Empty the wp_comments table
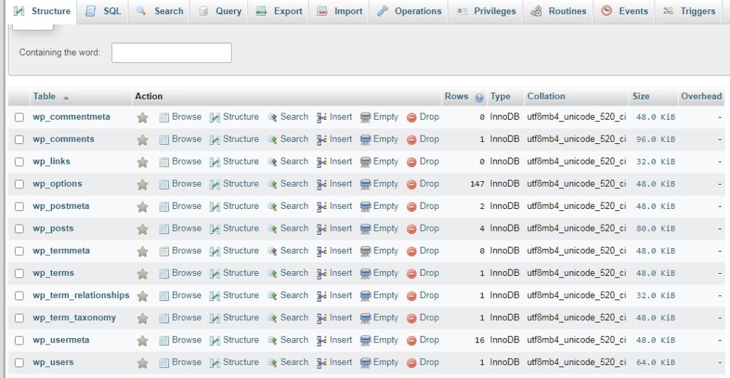 (379, 139)
